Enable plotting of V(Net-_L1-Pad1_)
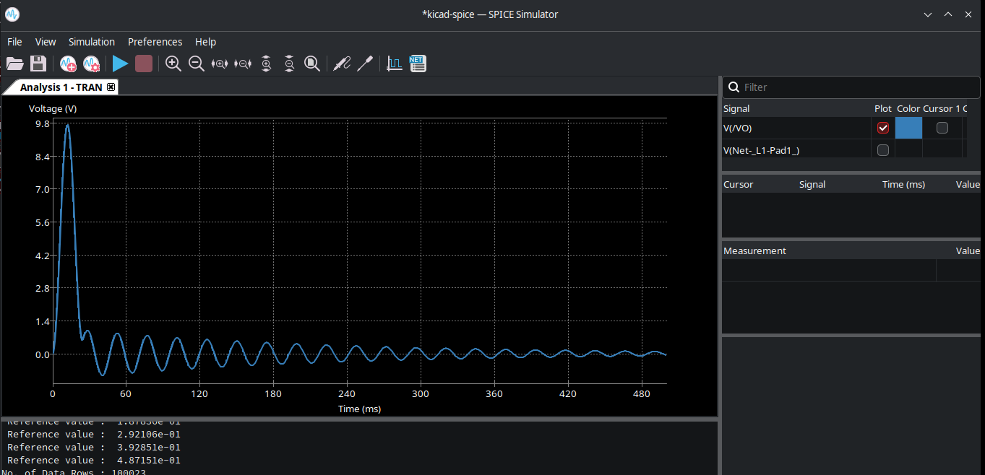This screenshot has height=475, width=985. pos(882,150)
